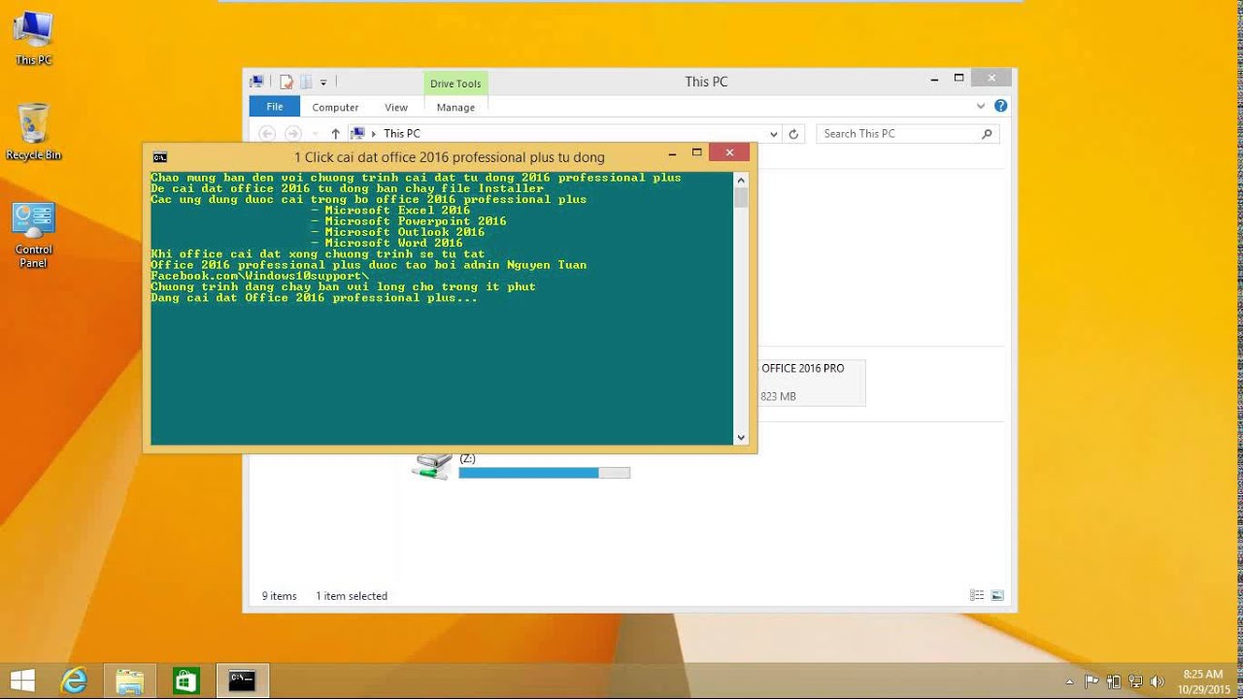Click the Microsoft Word 2016 line
Screen dimensions: 1243x699
tap(386, 243)
